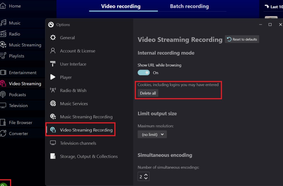Click the Converter arrows icon in sidebar
Screen dimensions: 283x186
point(3,133)
